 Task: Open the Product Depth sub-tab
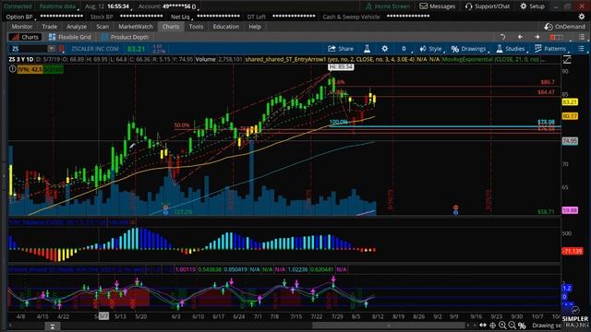point(125,37)
